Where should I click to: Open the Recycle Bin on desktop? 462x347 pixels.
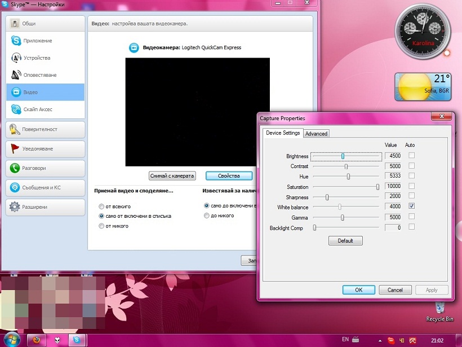point(439,312)
